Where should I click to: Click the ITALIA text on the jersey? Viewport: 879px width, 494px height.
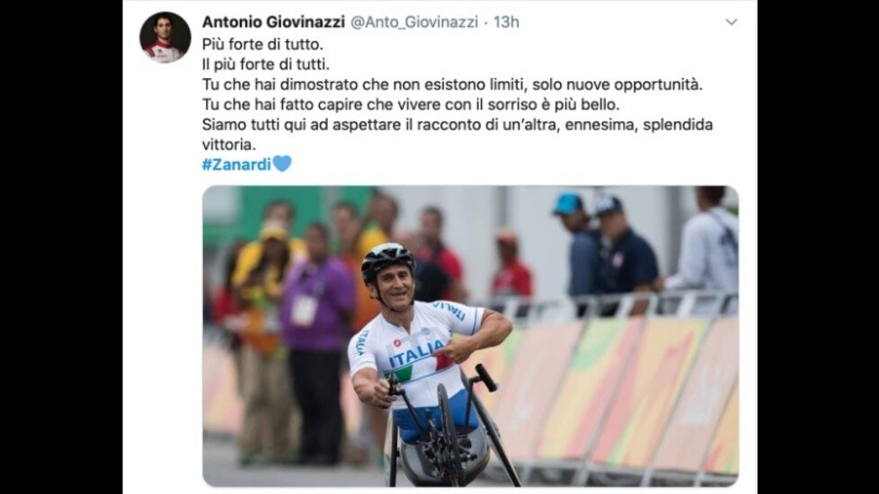click(x=416, y=354)
